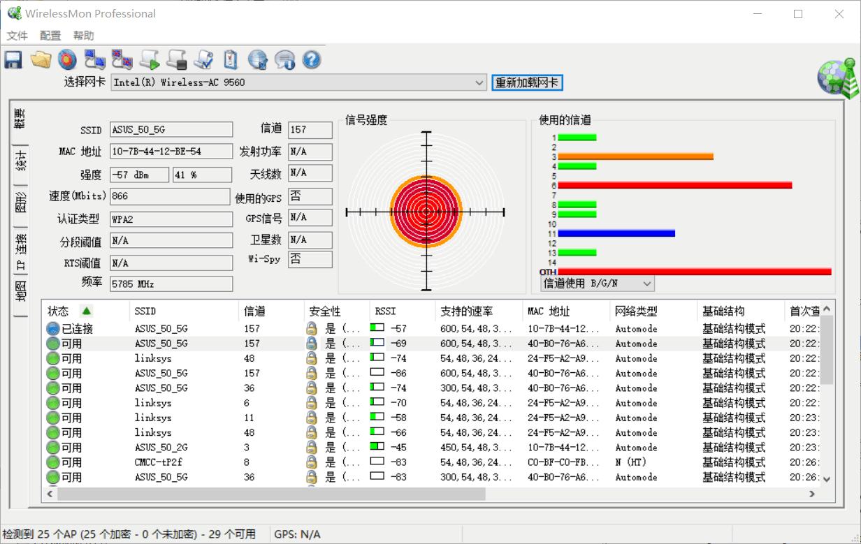Open the clipboard report icon
Viewport: 861px width, 544px height.
click(x=231, y=59)
